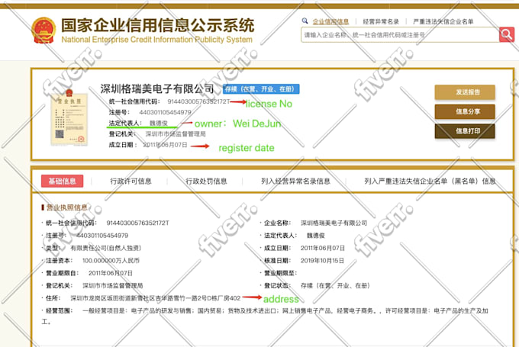Image resolution: width=519 pixels, height=347 pixels.
Task: Click the underlined legal representative name 魏德俊
Action: click(158, 123)
